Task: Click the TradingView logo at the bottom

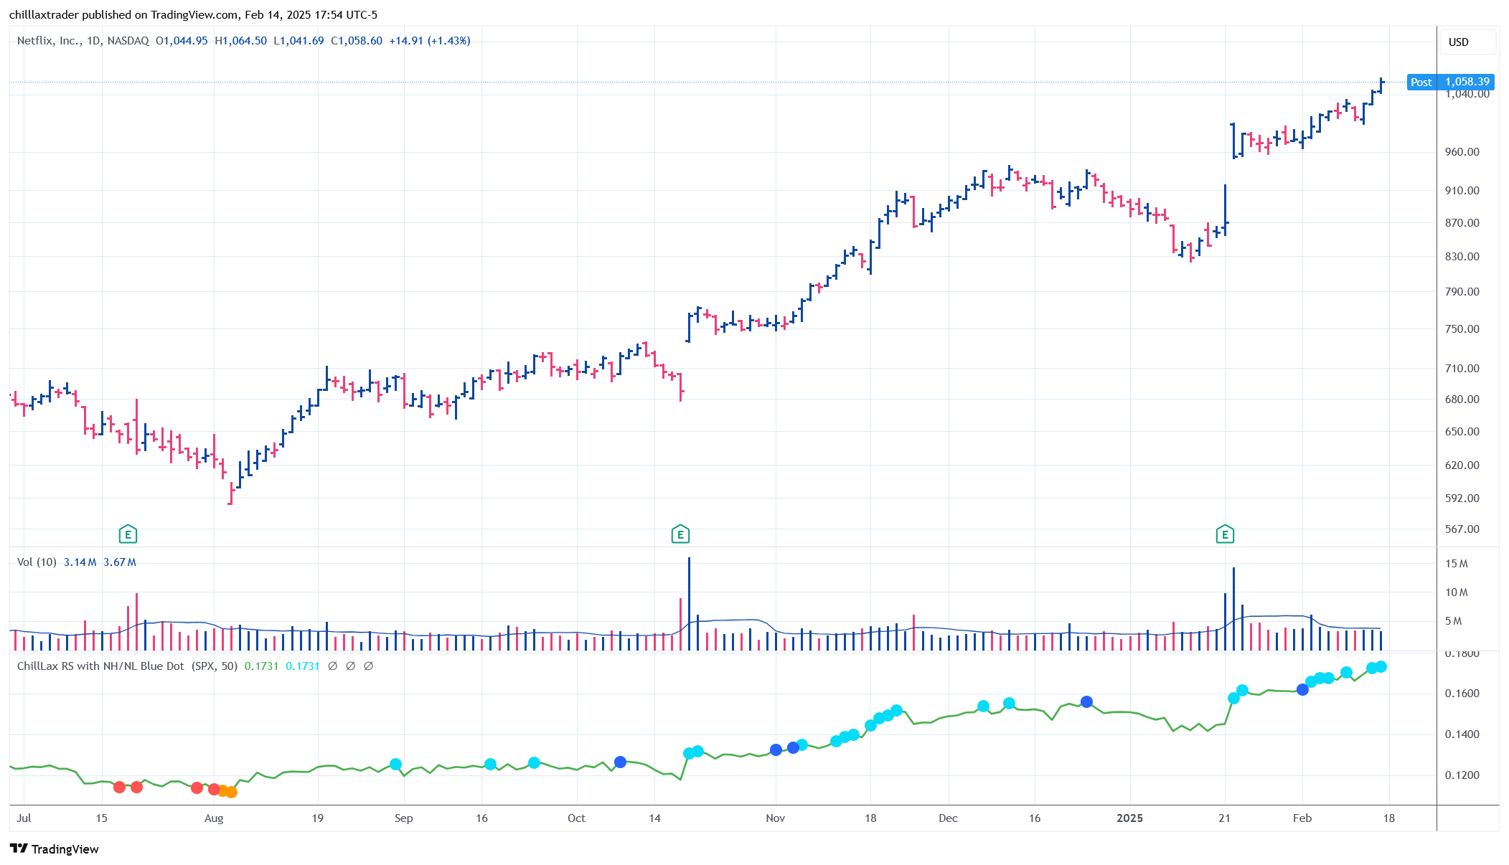Action: (x=55, y=849)
